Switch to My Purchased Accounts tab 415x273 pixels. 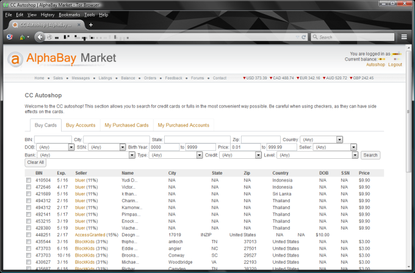click(184, 125)
